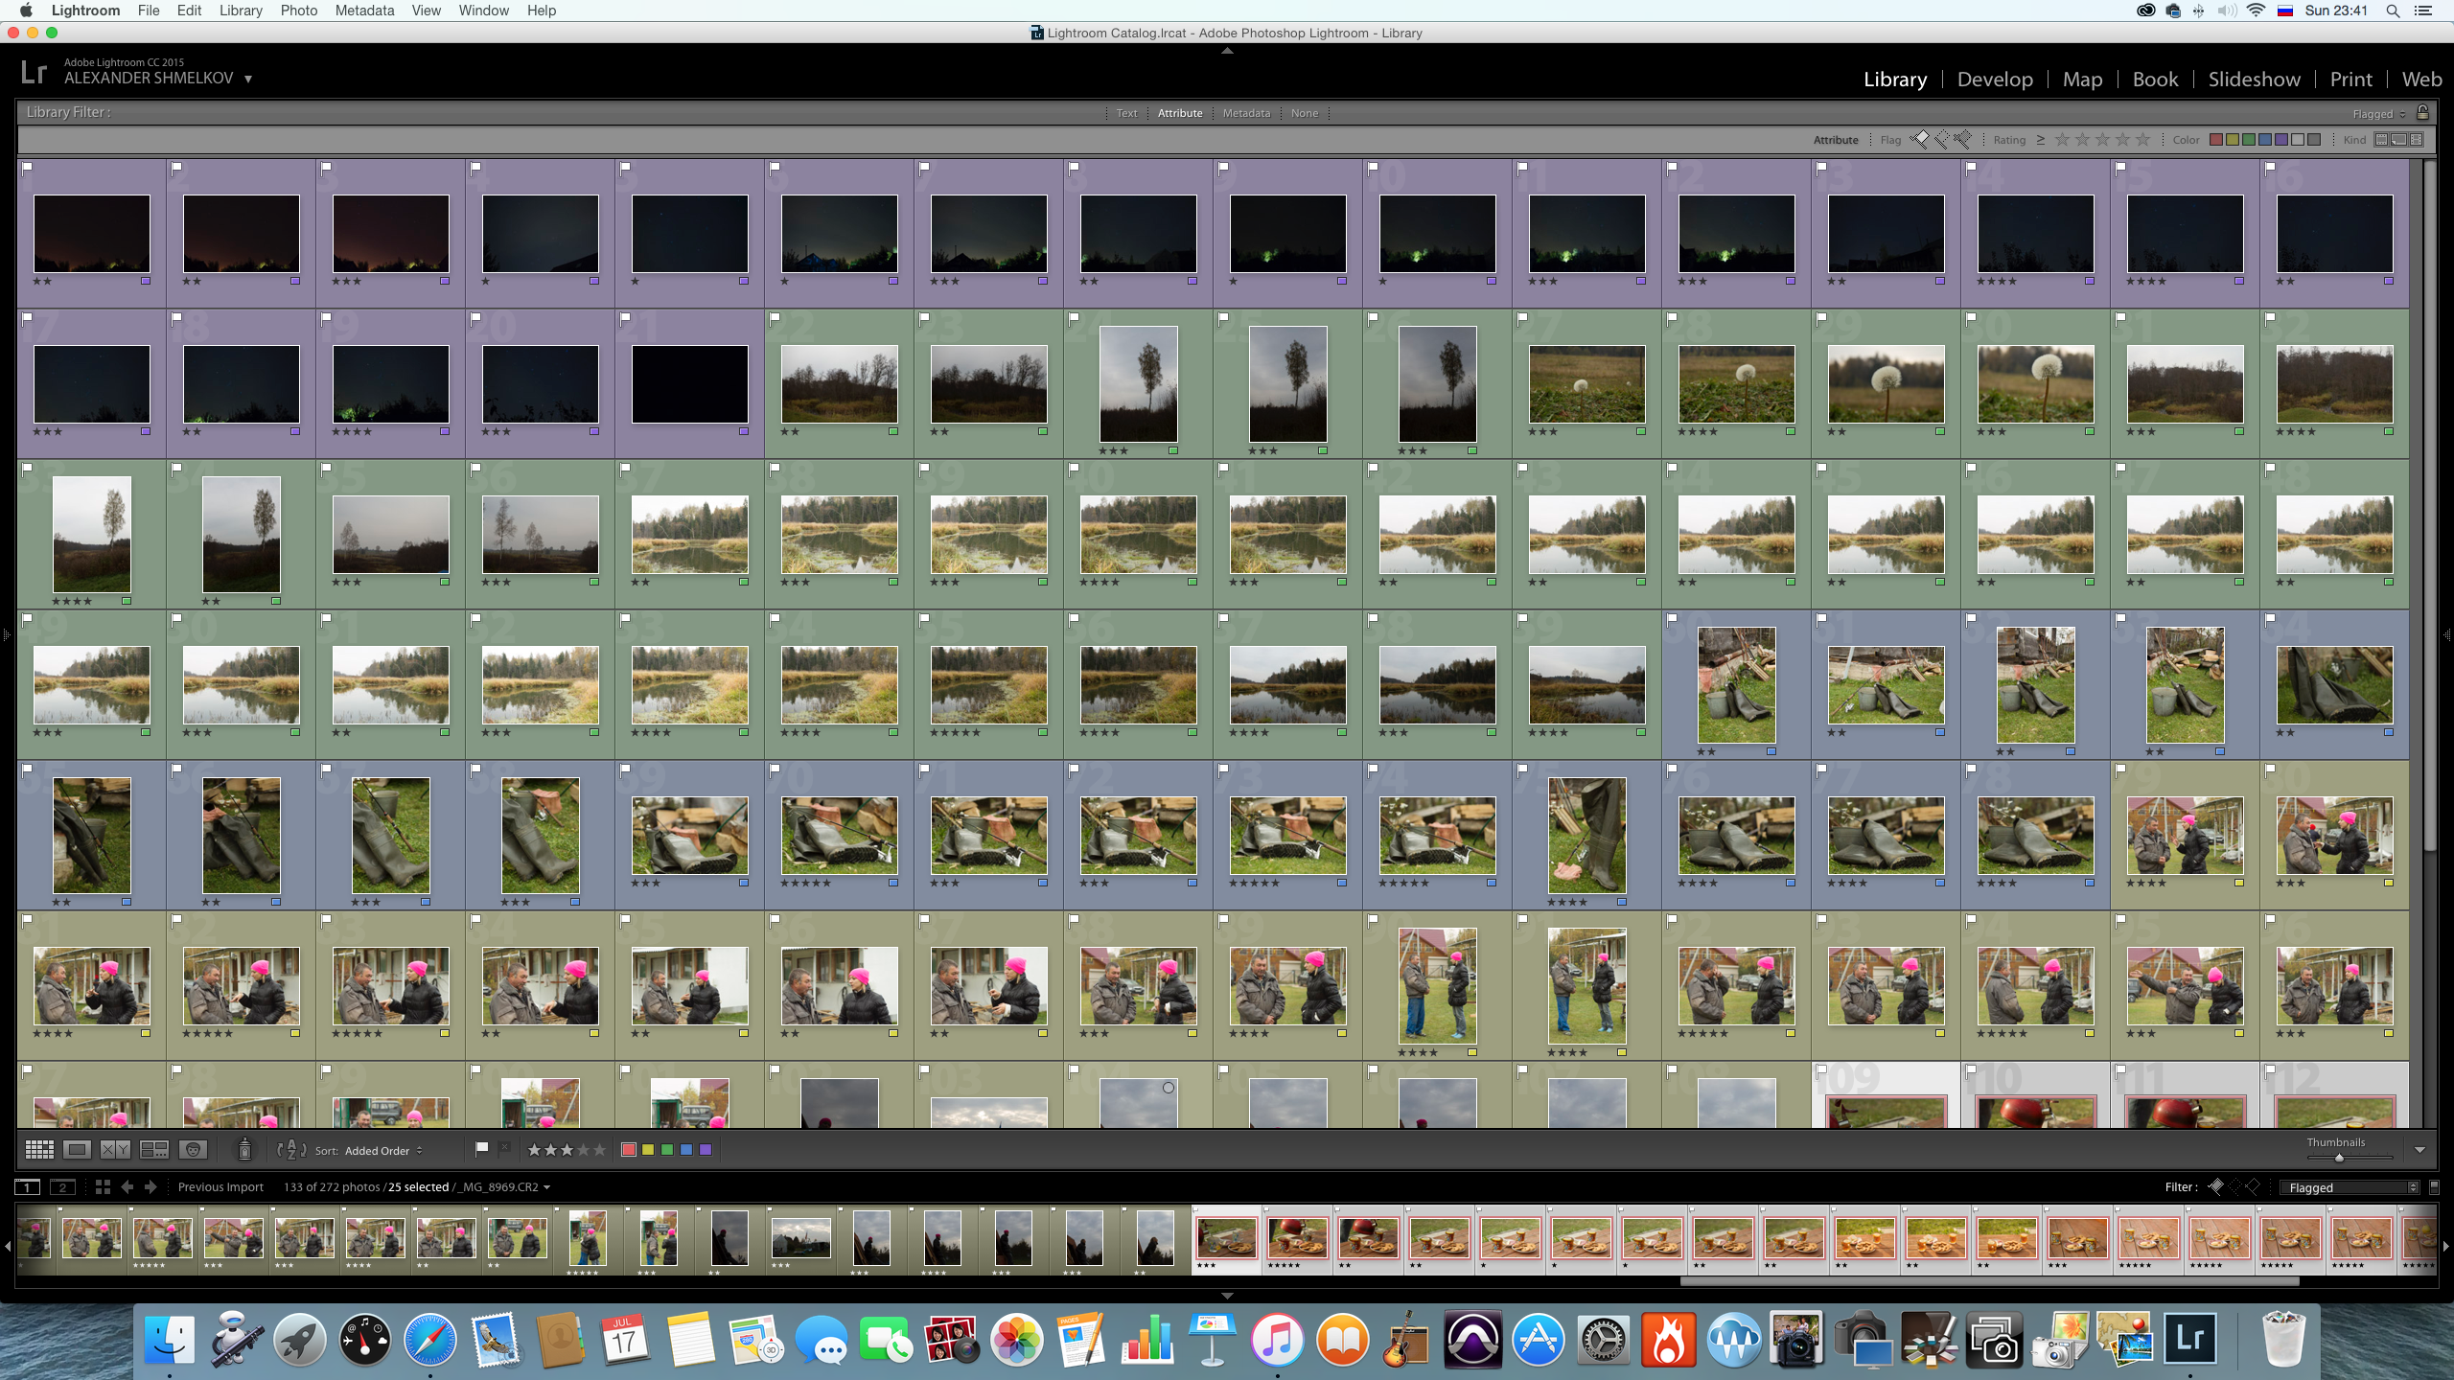Open Lightroom from the Dock

click(2190, 1338)
